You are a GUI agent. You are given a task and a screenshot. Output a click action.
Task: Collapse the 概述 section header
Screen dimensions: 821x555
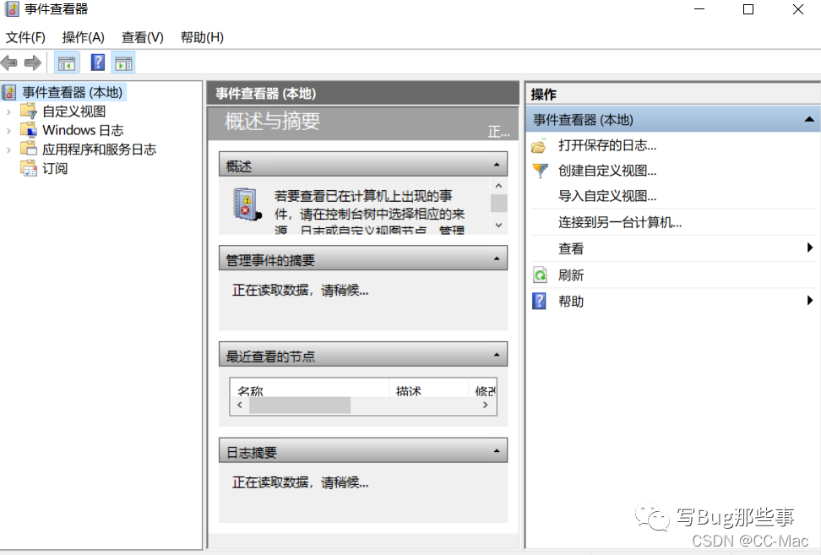pos(497,165)
